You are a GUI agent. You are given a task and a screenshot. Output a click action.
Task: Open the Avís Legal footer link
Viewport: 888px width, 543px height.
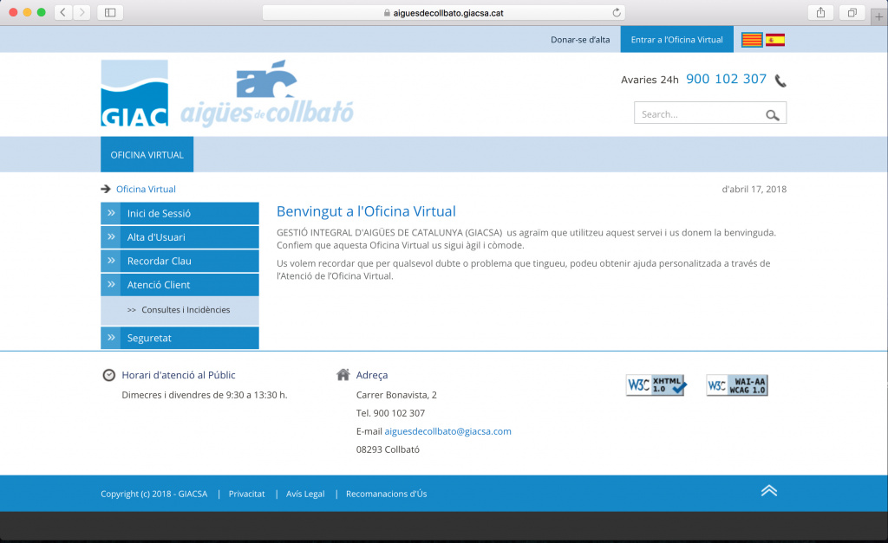pos(305,494)
